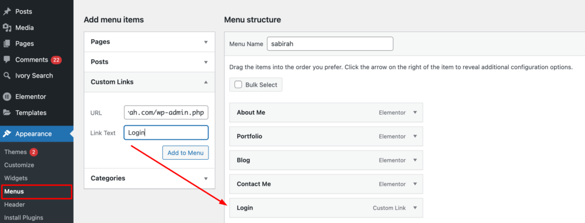Click the Appearance paintbrush icon

8,133
